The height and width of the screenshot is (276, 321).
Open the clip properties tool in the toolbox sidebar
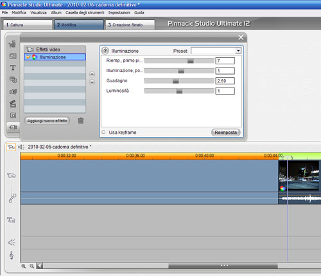click(13, 44)
